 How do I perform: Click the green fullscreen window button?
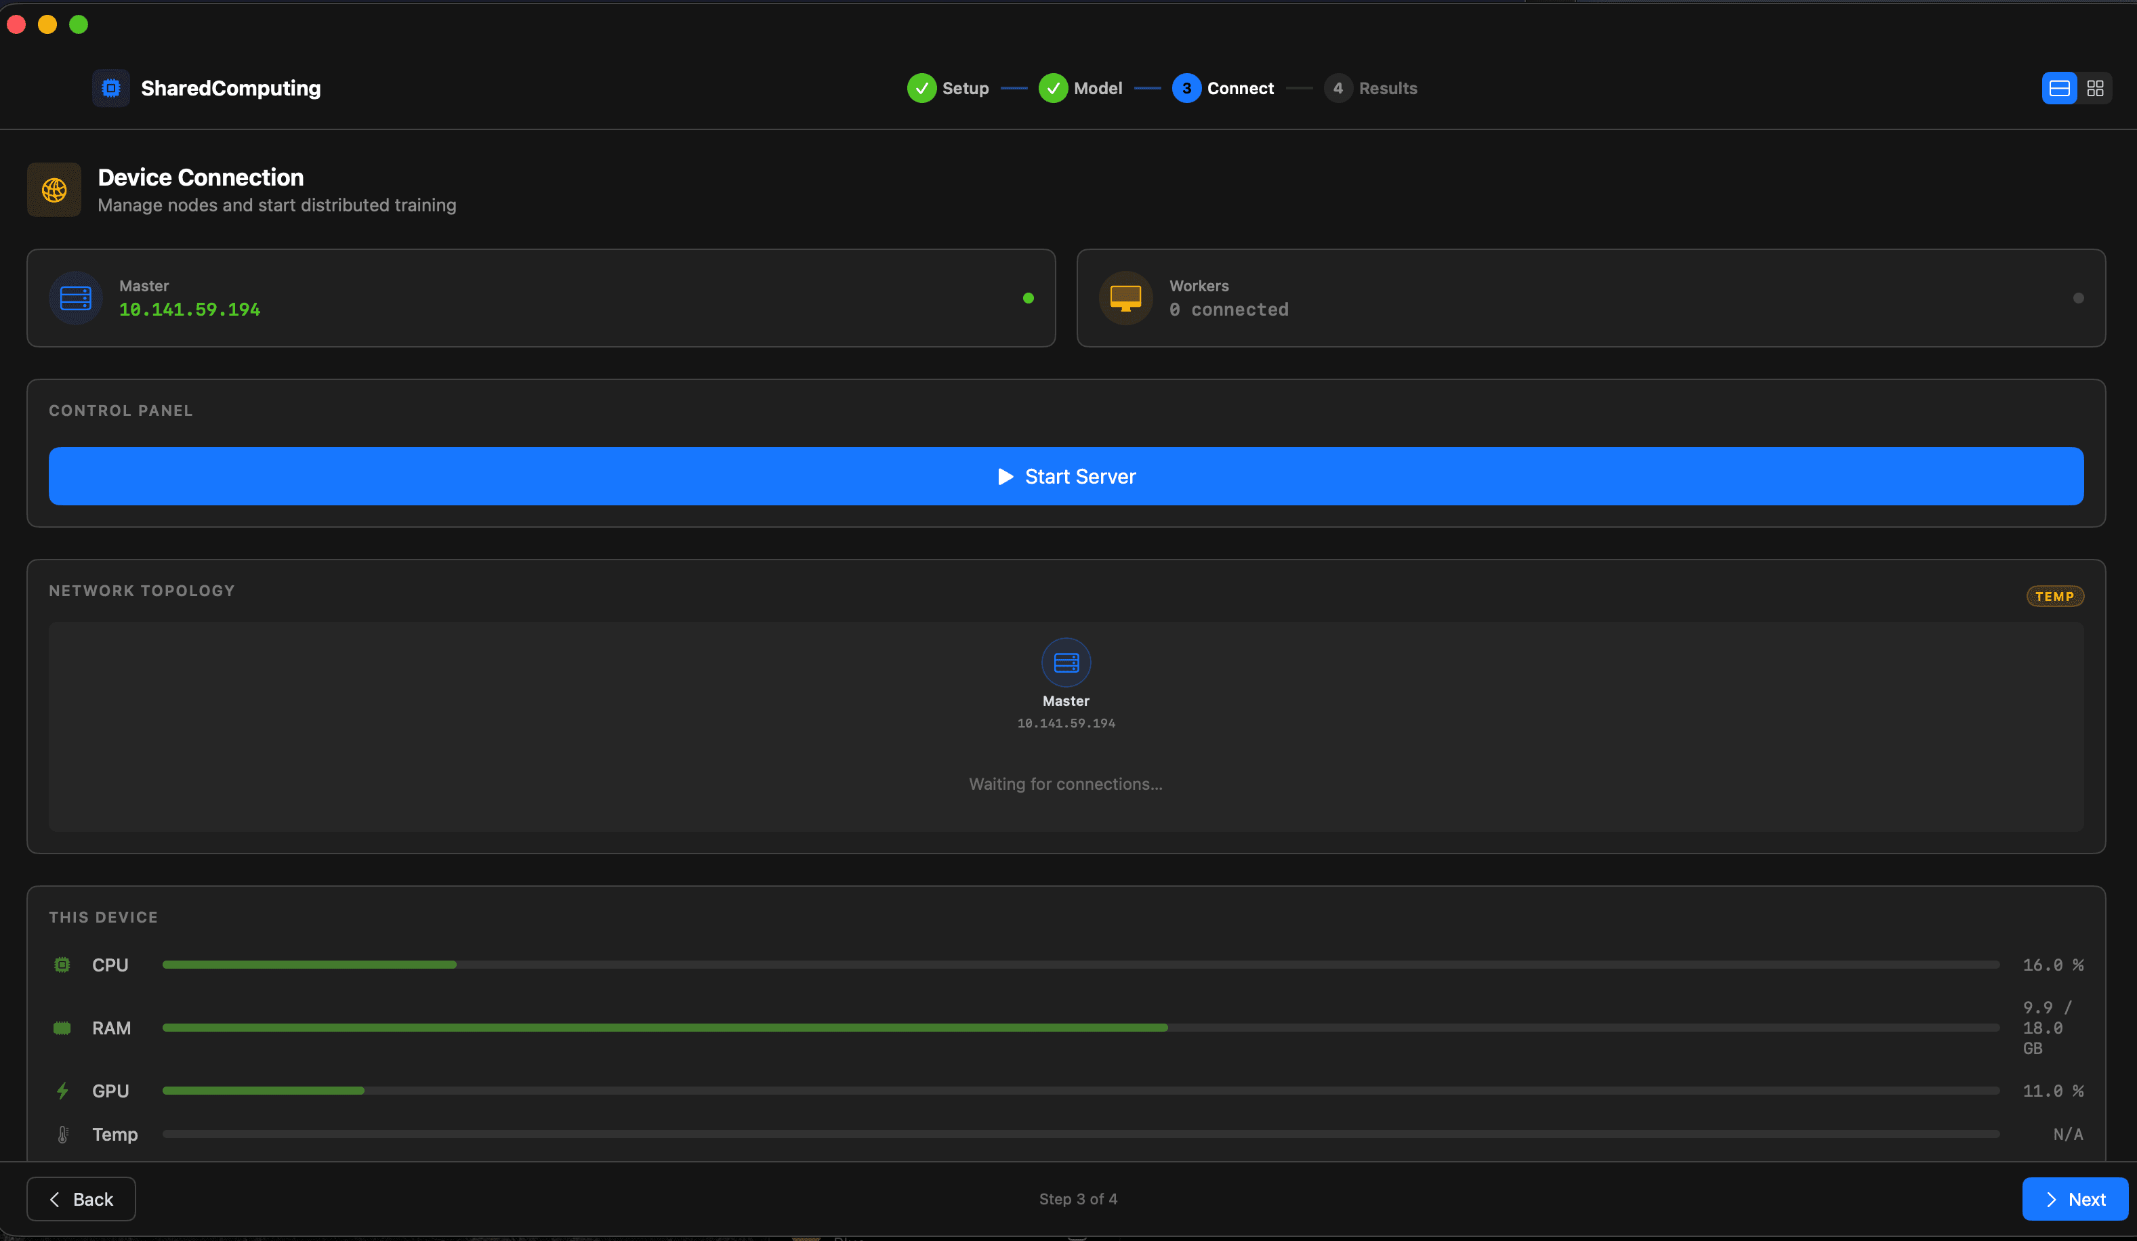(x=79, y=24)
